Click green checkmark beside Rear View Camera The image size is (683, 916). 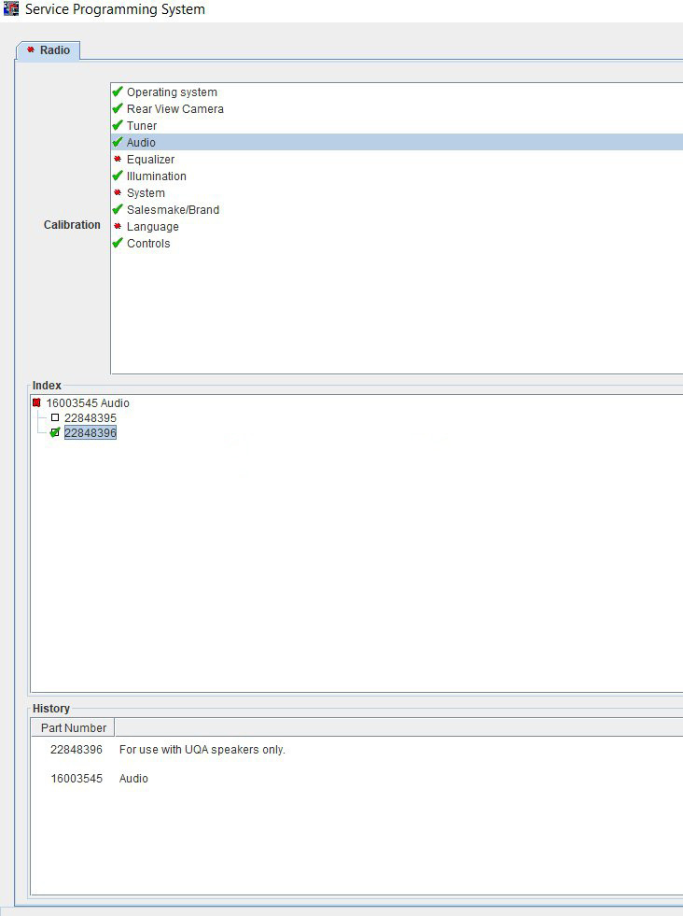click(118, 108)
